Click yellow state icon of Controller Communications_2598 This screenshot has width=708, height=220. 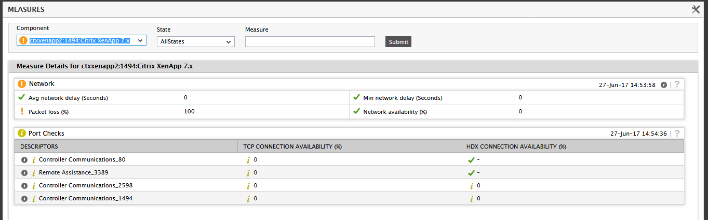tap(34, 186)
